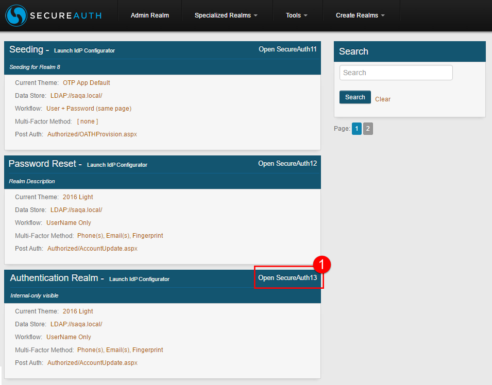Expand the Tools dropdown menu

(296, 15)
